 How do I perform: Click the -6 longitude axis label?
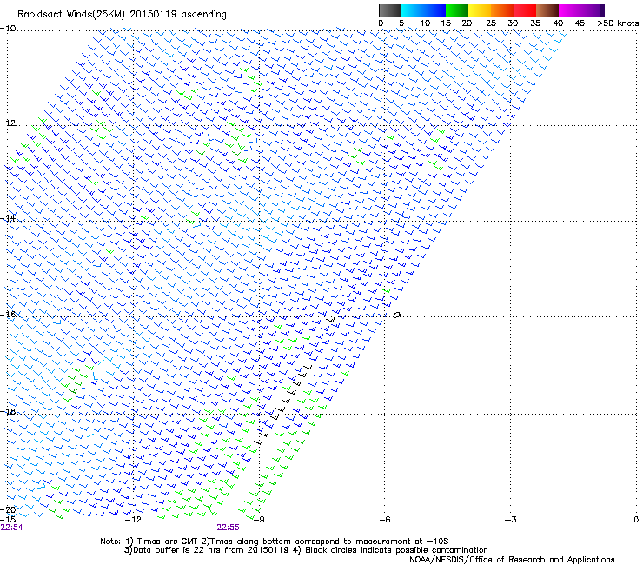coord(384,520)
